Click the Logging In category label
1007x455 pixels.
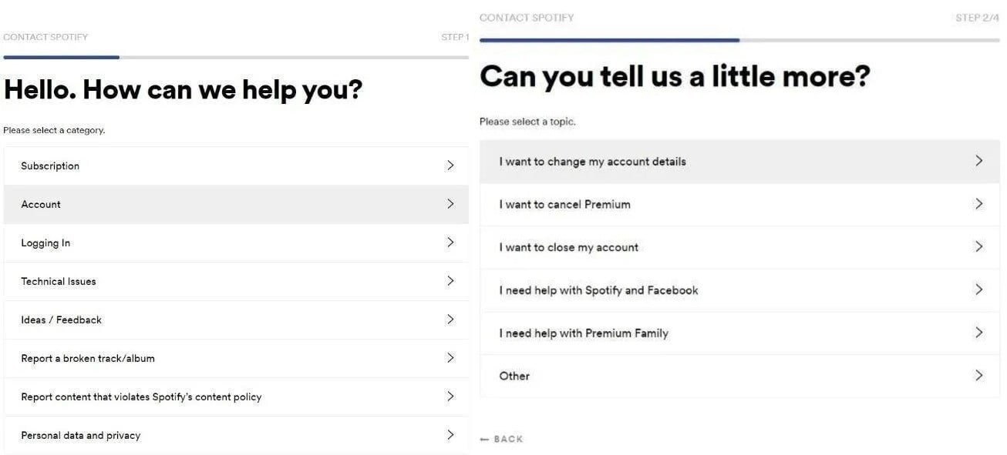[x=45, y=243]
